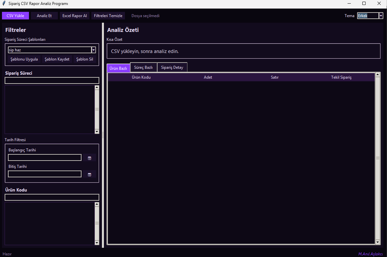Sort by Satır column header
Screen dimensions: 387x257
pos(275,77)
